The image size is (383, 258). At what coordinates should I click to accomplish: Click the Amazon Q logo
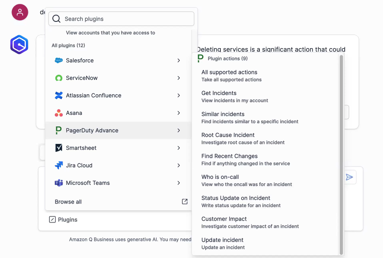click(19, 45)
